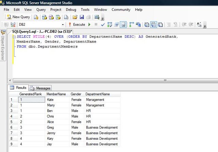The width and height of the screenshot is (218, 152).
Task: Parse the query with the checkmark
Action: [103, 25]
